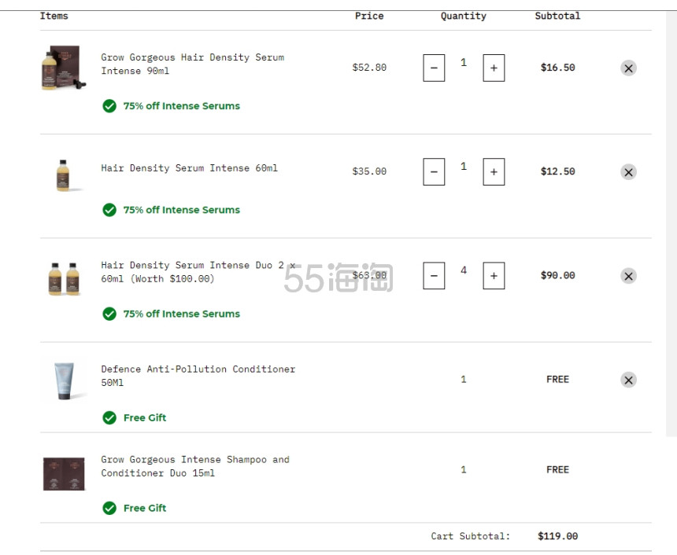This screenshot has width=677, height=555.
Task: Remove Defence Anti-Pollution Conditioner free gift
Action: pos(628,380)
